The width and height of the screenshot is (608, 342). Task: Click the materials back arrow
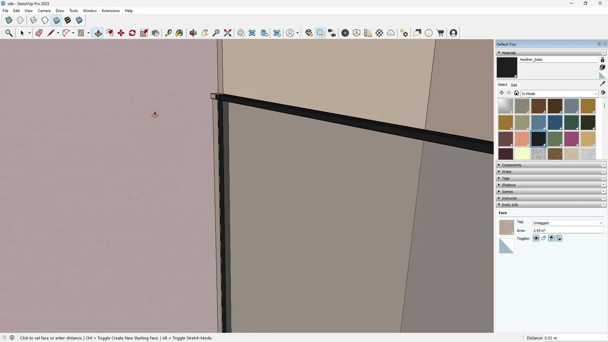pyautogui.click(x=501, y=93)
